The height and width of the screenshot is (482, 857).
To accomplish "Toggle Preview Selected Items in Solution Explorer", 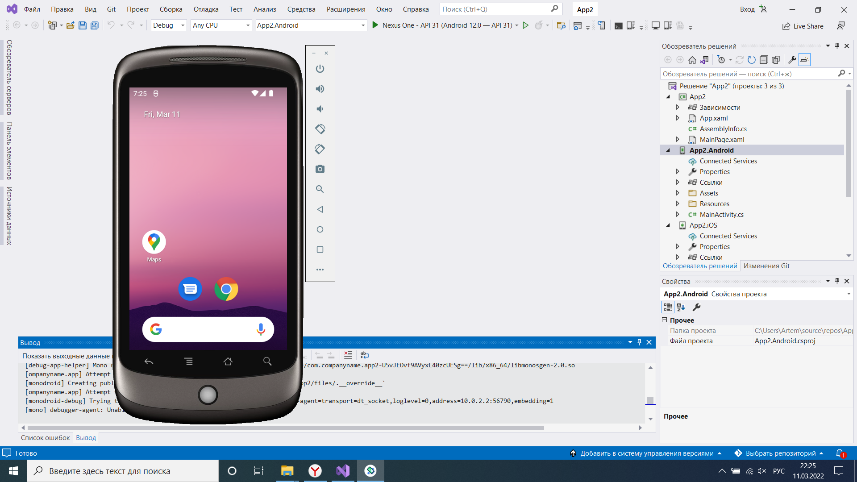I will tap(804, 60).
